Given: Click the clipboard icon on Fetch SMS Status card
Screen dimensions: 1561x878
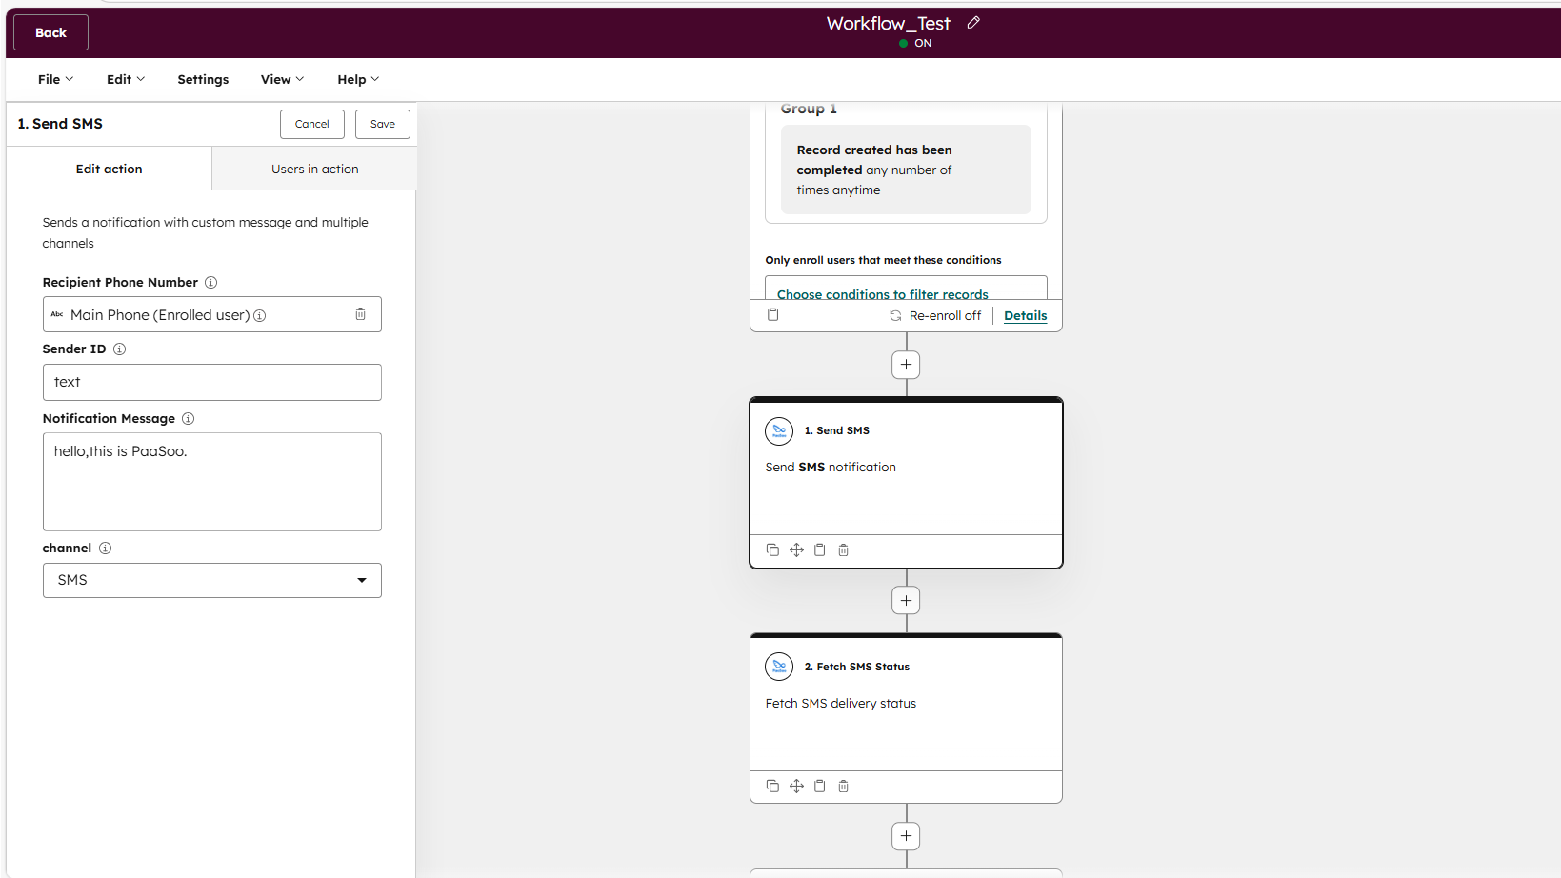Looking at the screenshot, I should [820, 786].
